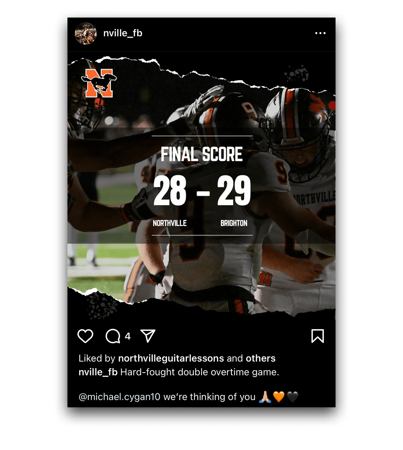Open nville_fb username in post header
Viewport: 403px width, 450px height.
123,33
